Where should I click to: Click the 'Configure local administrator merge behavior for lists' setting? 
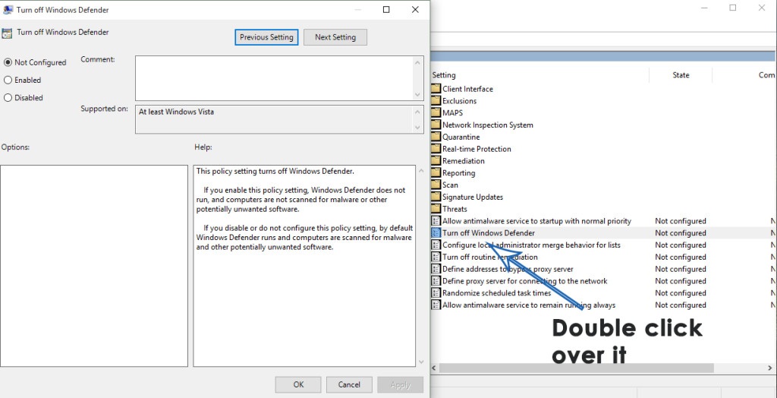[531, 245]
